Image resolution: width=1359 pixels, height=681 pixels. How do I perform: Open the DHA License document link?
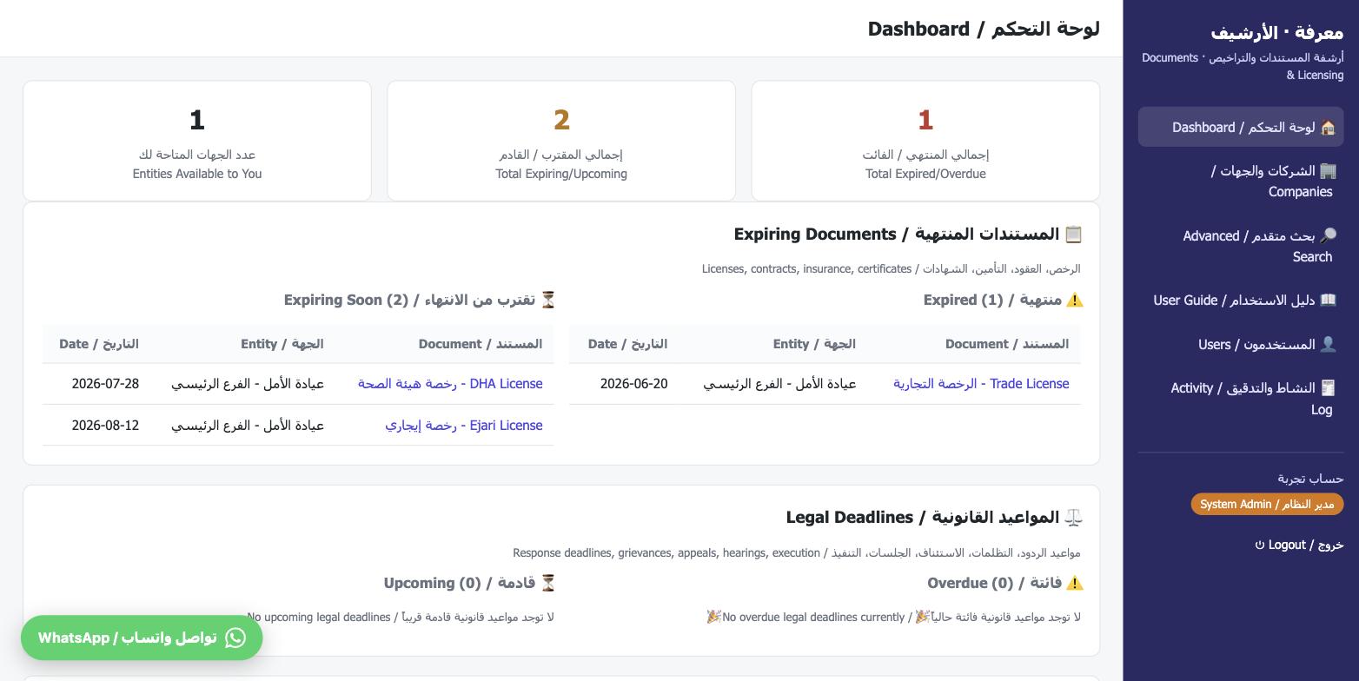click(x=450, y=384)
